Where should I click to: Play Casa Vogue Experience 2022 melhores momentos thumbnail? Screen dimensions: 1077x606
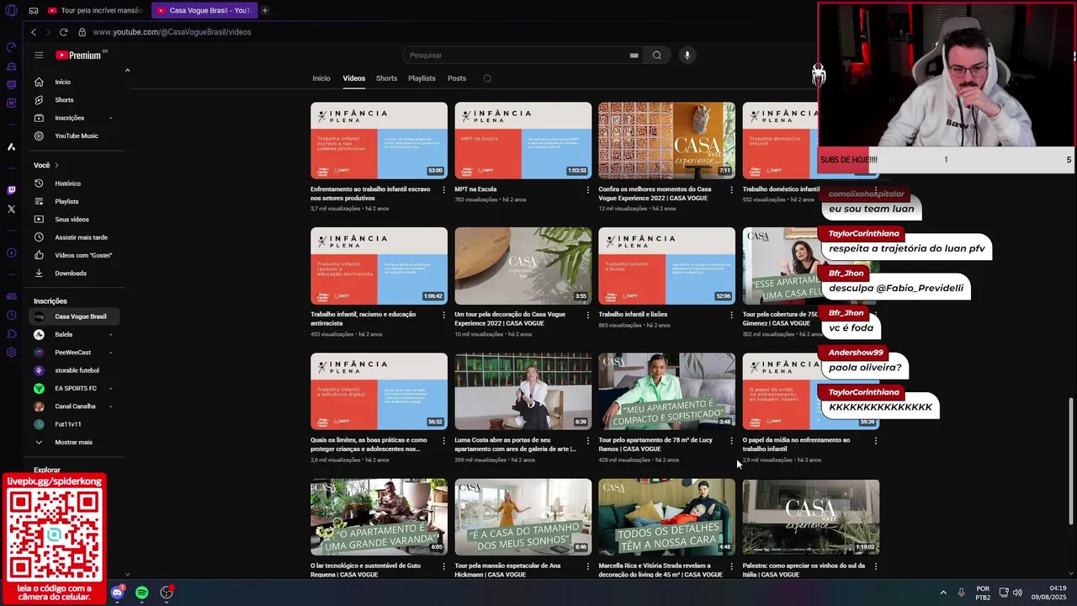click(x=666, y=141)
